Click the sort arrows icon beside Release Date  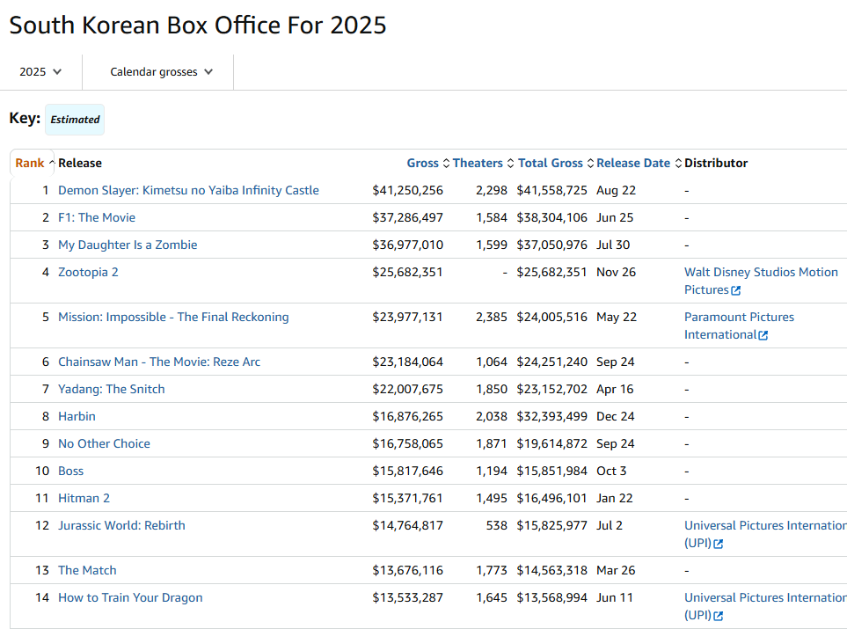[678, 164]
